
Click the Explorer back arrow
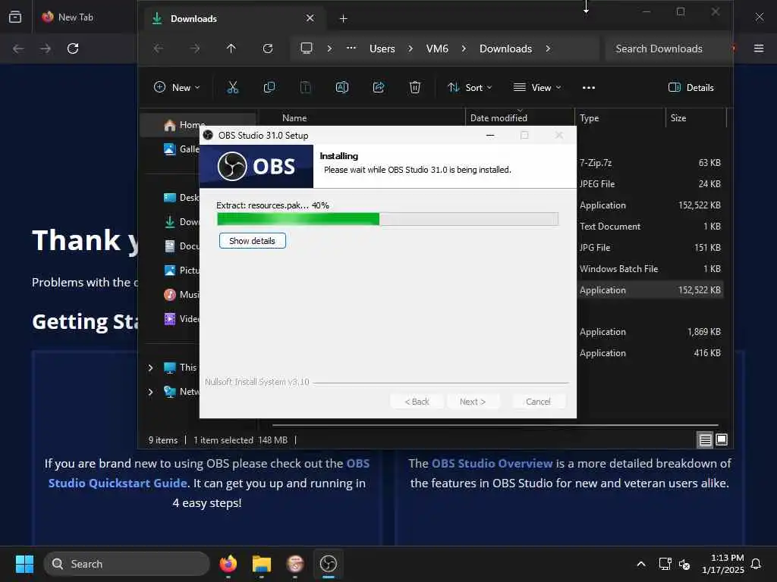[158, 48]
